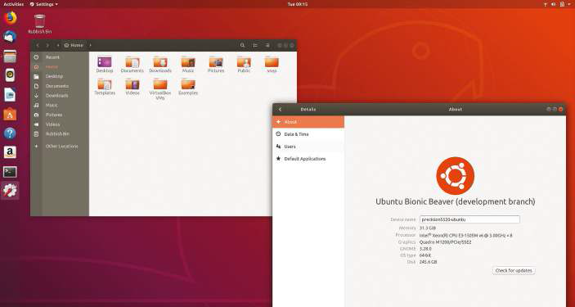Image resolution: width=575 pixels, height=307 pixels.
Task: Click the graphics value "Quadro M1200/PCIe/SSE2"
Action: (x=445, y=242)
